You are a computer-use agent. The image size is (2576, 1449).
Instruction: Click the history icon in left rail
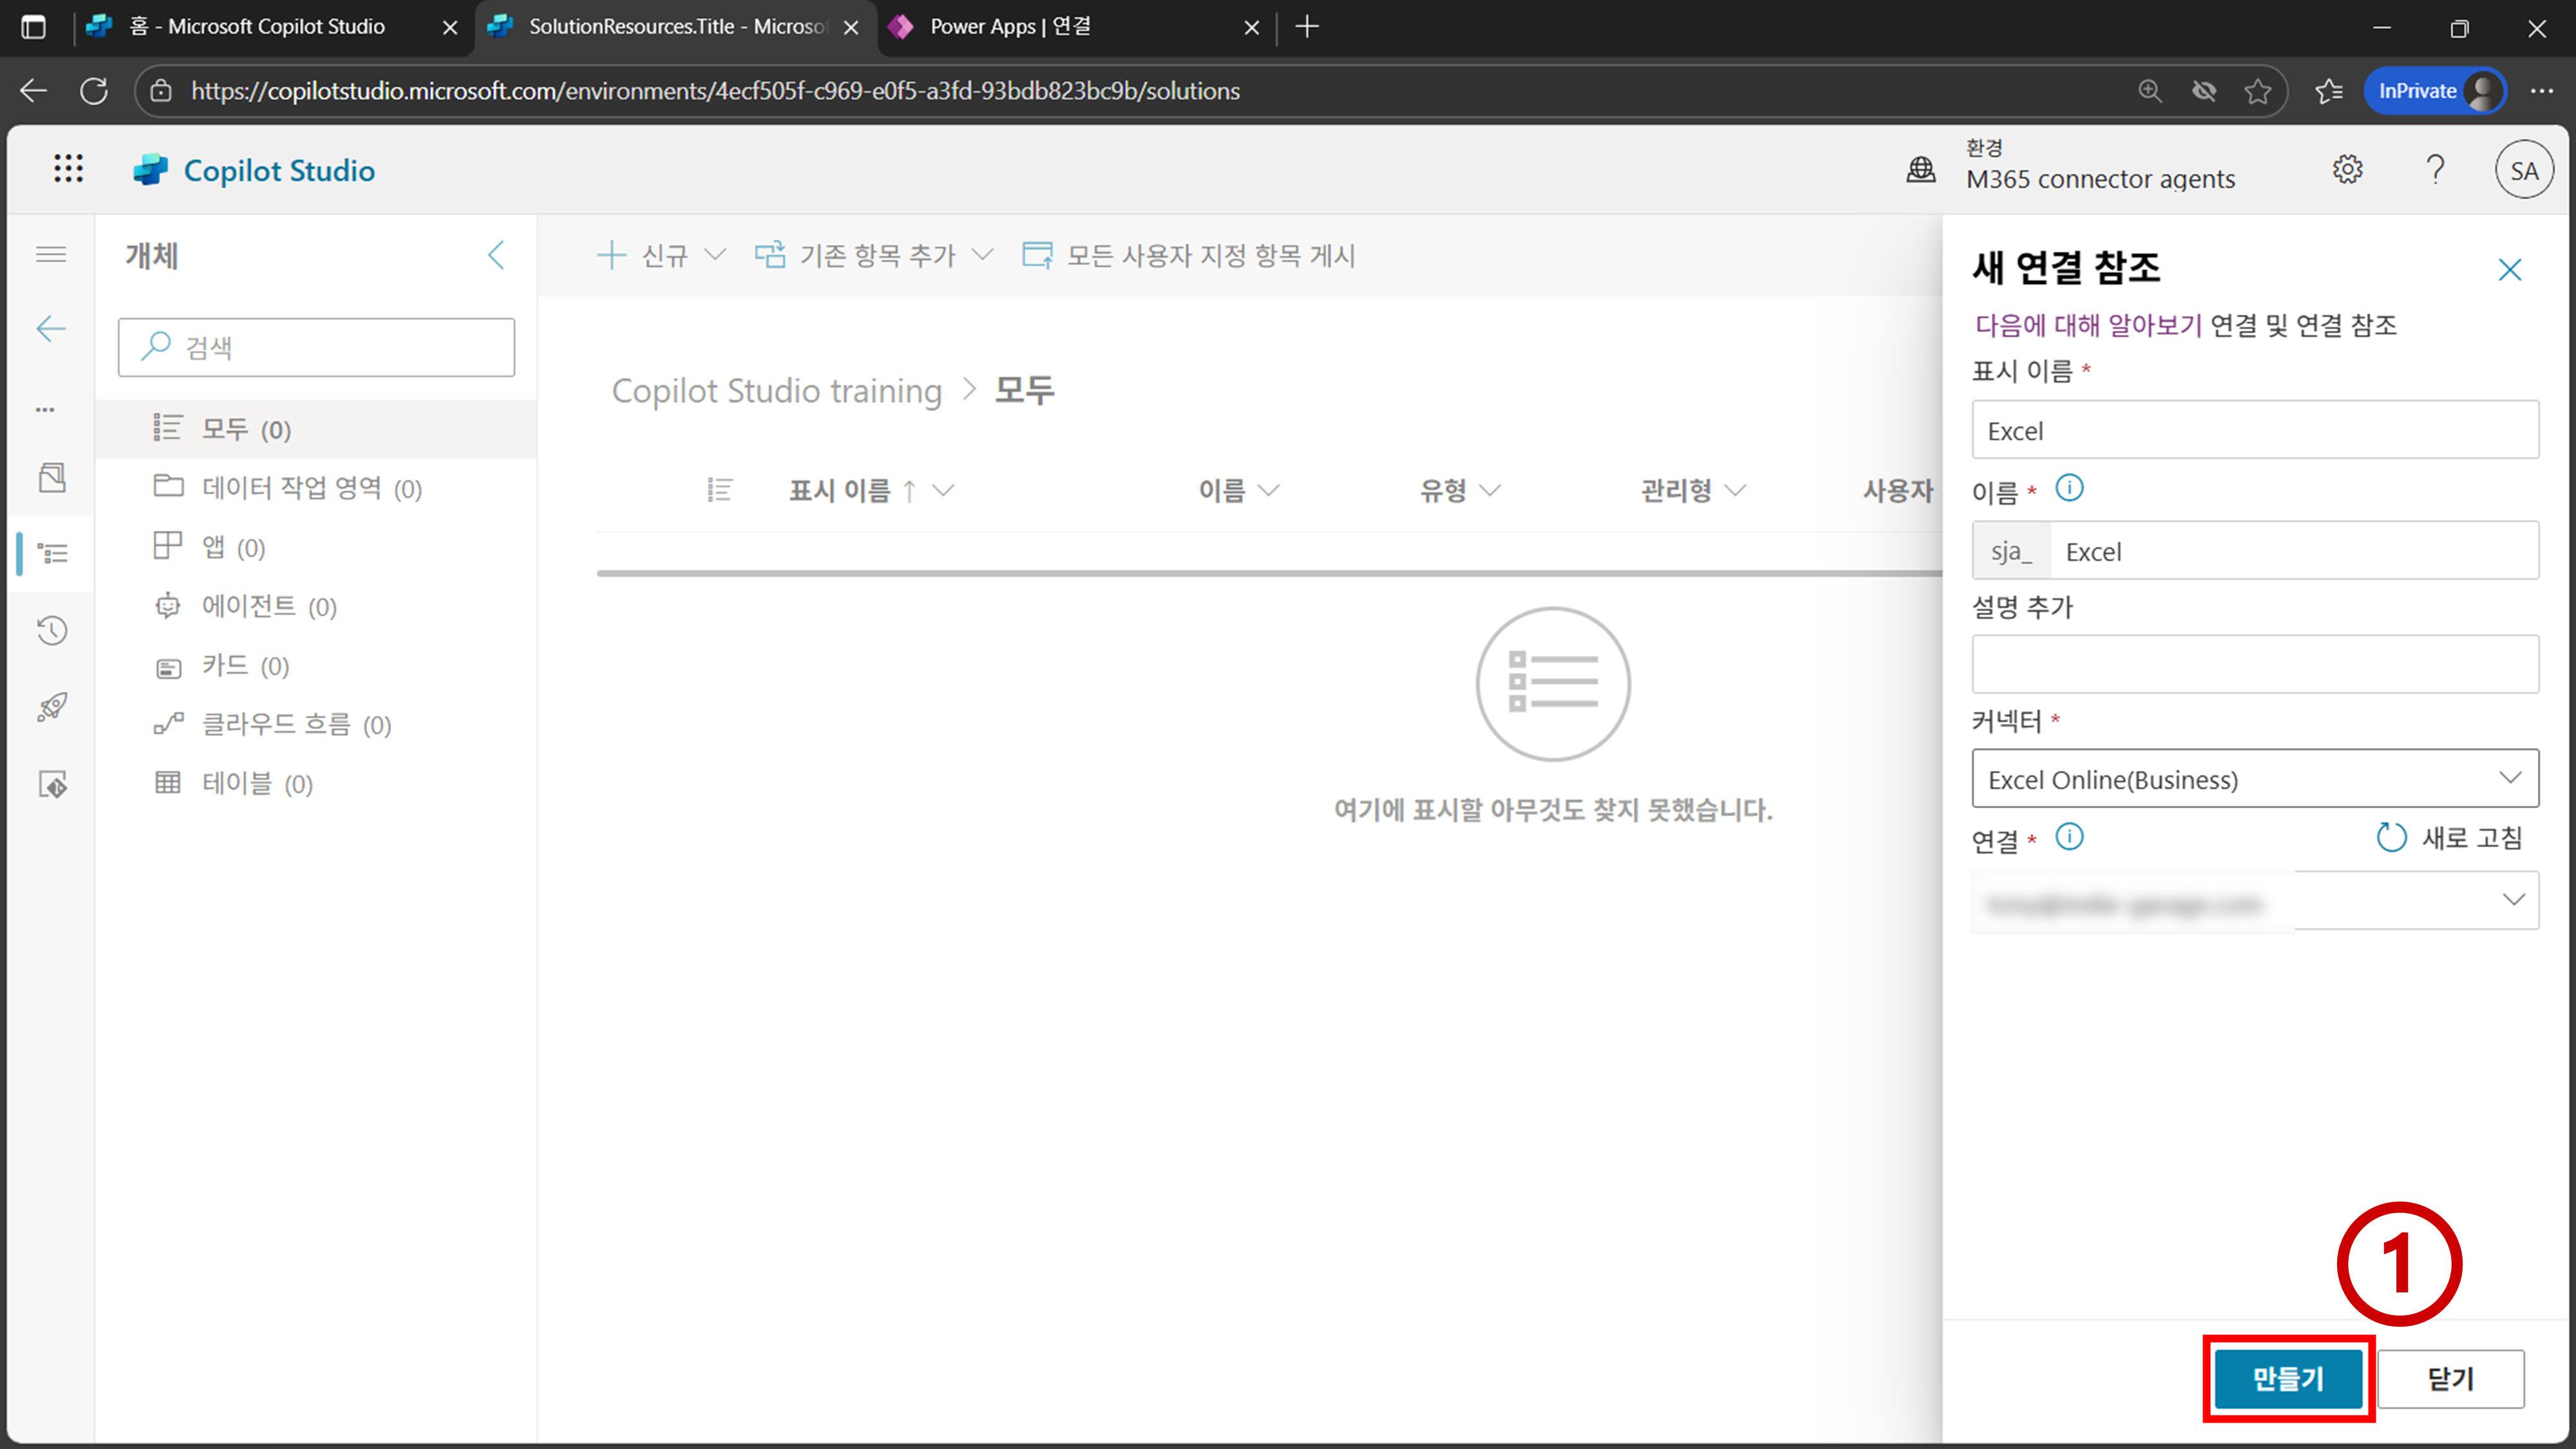click(52, 630)
